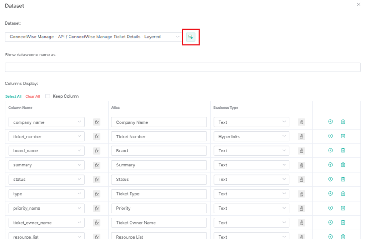Click the Clear All link
Viewport: 369px width, 239px height.
coord(33,96)
